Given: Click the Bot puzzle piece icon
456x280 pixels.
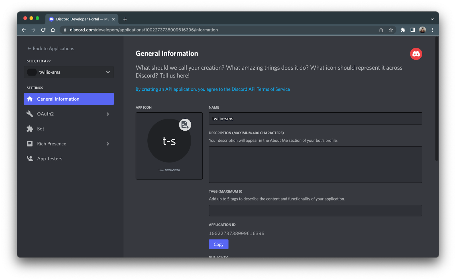Looking at the screenshot, I should coord(30,129).
